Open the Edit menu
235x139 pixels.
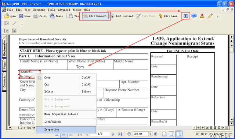click(19, 10)
